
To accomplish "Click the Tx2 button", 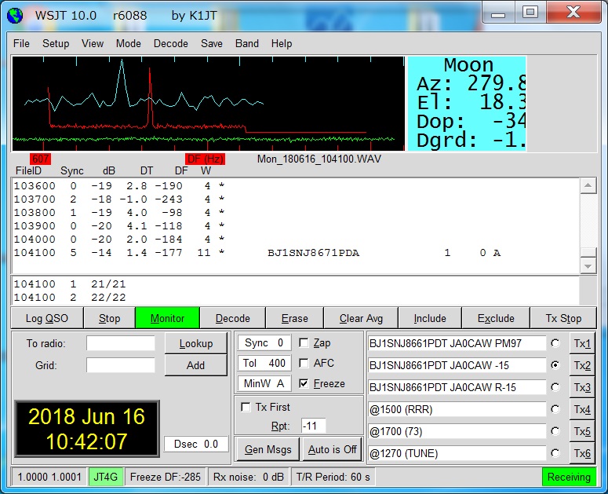I will tap(582, 365).
